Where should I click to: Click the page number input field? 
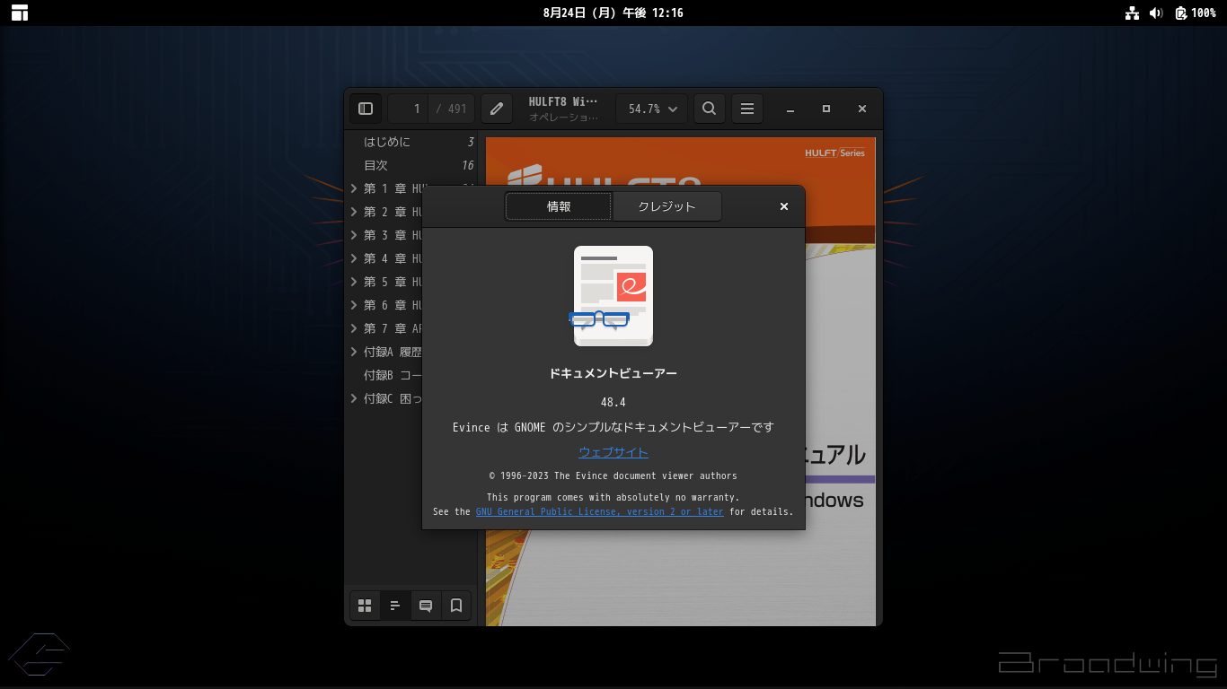[409, 109]
